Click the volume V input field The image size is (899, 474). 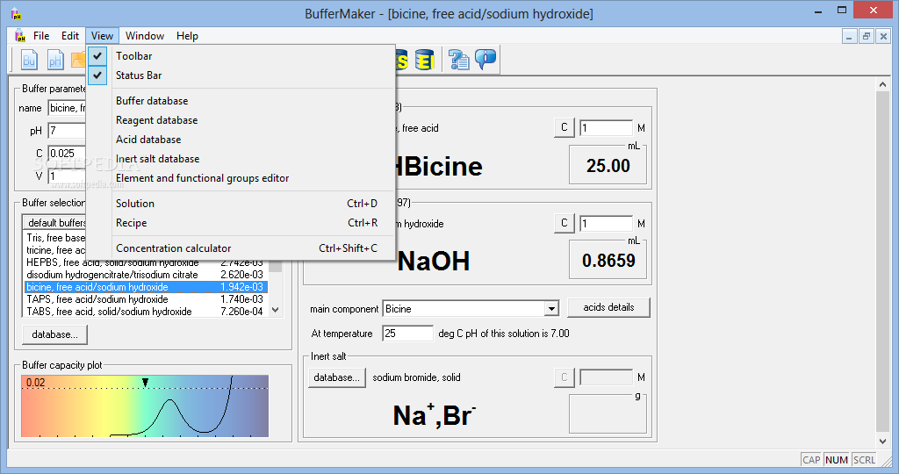point(67,176)
